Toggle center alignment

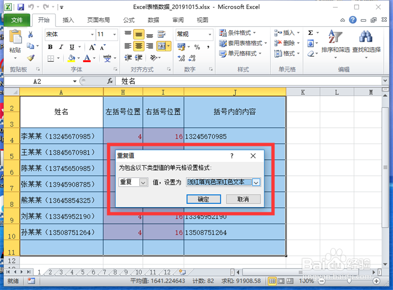[138, 46]
